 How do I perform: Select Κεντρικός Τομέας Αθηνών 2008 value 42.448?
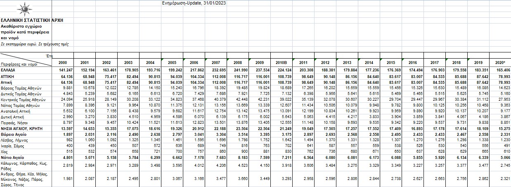[242, 99]
